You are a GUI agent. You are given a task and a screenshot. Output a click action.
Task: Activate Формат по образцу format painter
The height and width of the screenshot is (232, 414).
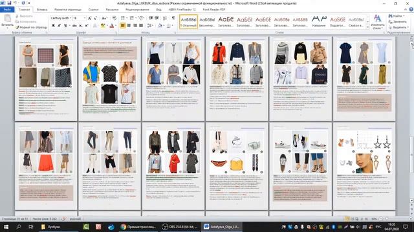pyautogui.click(x=31, y=27)
